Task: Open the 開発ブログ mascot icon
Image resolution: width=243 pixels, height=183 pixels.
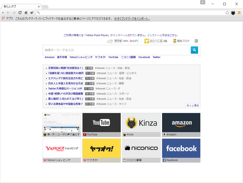Action: [x=175, y=41]
